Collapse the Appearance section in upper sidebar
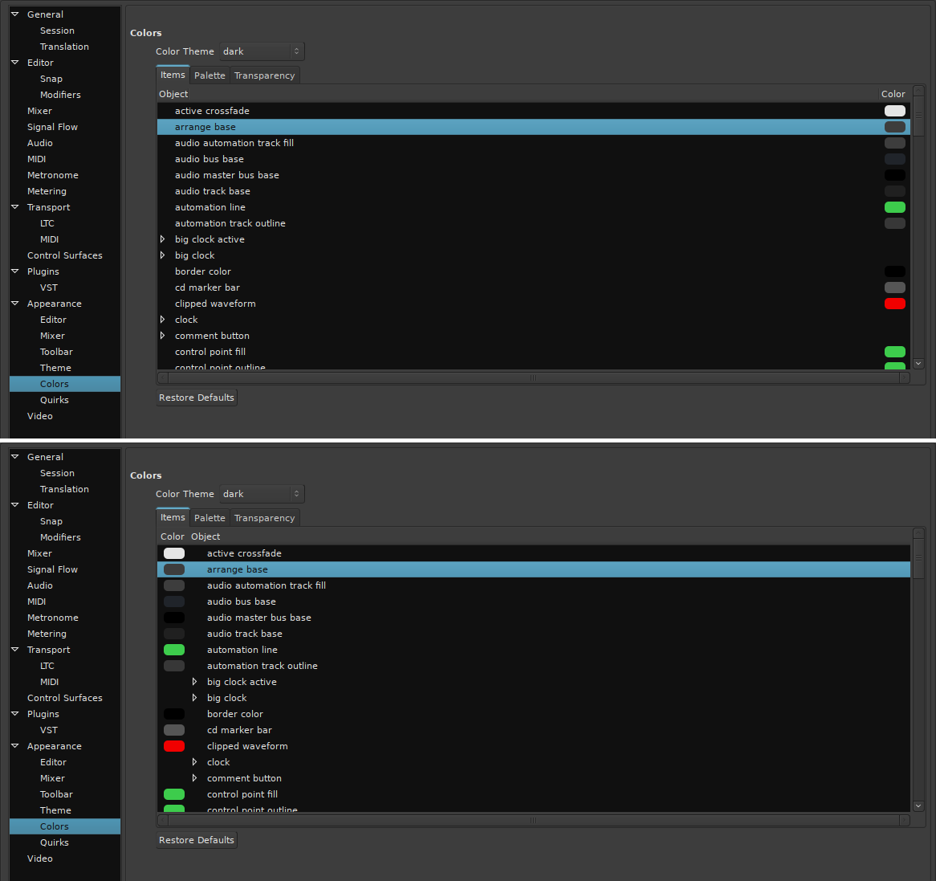The width and height of the screenshot is (936, 881). coord(15,304)
